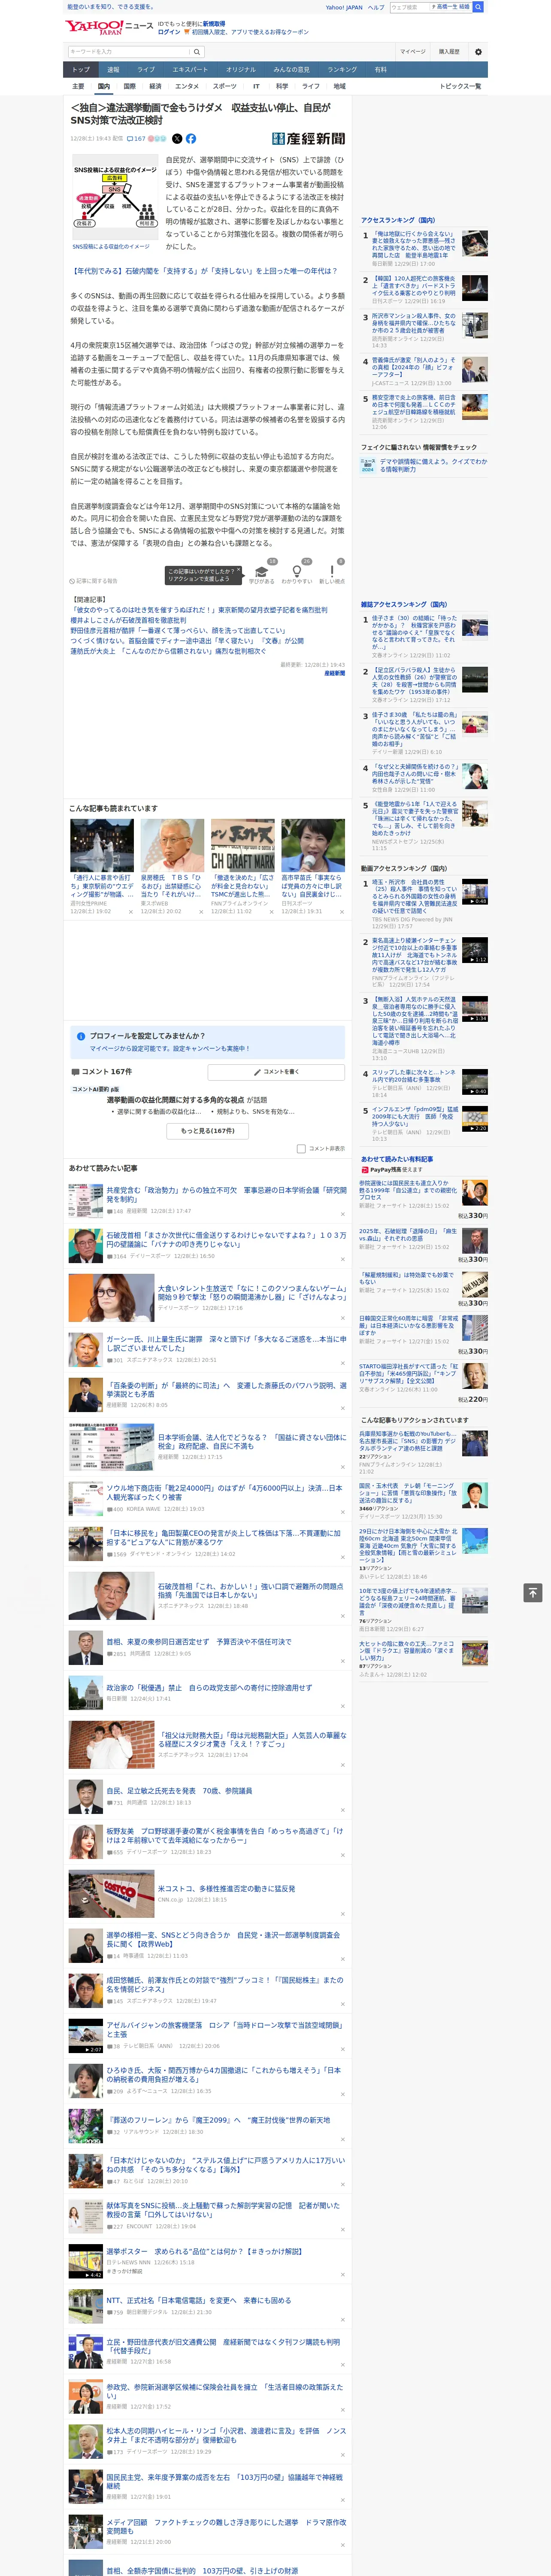Share the article on Facebook

click(190, 139)
